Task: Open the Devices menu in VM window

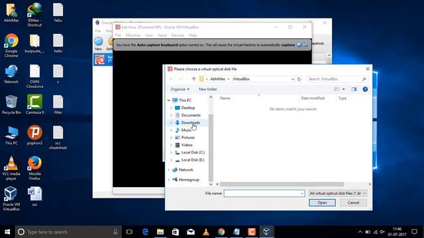Action: coord(178,35)
